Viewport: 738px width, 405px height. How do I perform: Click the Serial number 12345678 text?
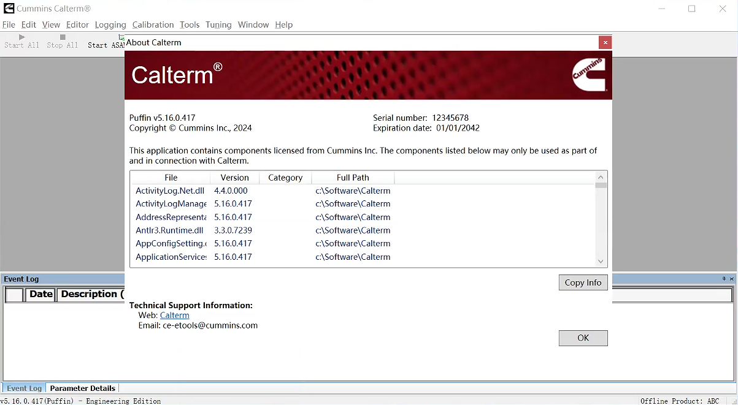[x=421, y=118]
